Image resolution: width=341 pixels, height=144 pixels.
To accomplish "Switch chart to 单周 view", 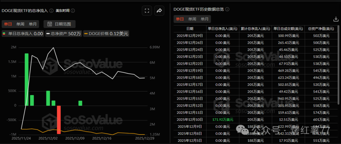I will pos(20,24).
